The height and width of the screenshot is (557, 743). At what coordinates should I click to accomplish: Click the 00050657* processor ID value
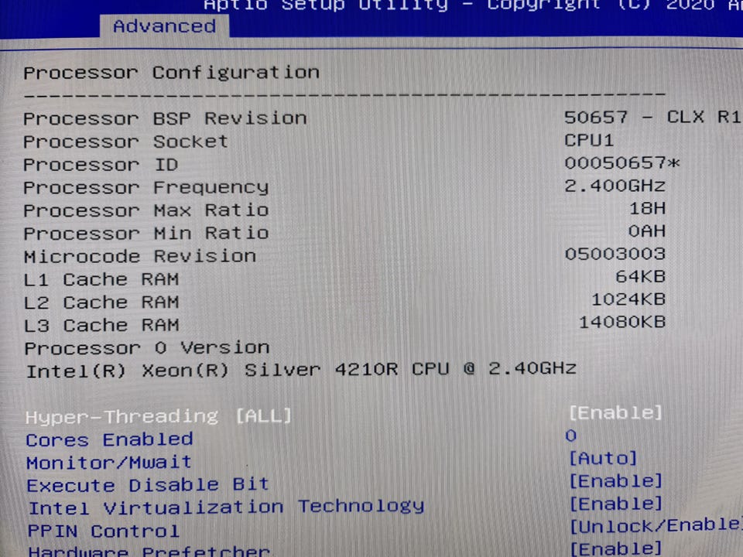622,163
